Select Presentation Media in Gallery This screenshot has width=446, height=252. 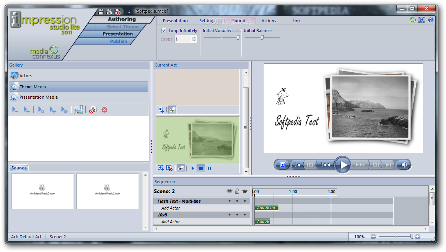(x=78, y=97)
